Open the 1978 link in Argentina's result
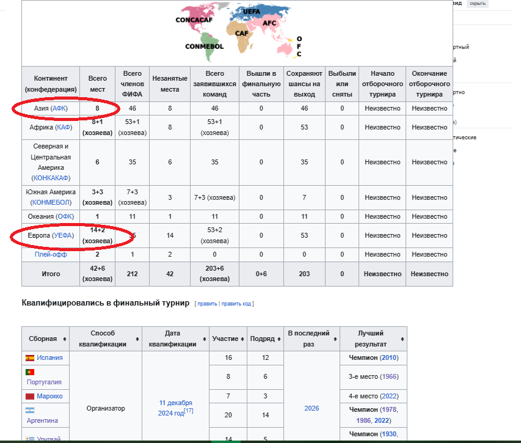The image size is (521, 443). pos(388,409)
